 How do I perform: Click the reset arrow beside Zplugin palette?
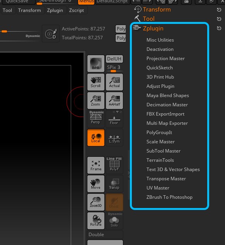pyautogui.click(x=219, y=28)
